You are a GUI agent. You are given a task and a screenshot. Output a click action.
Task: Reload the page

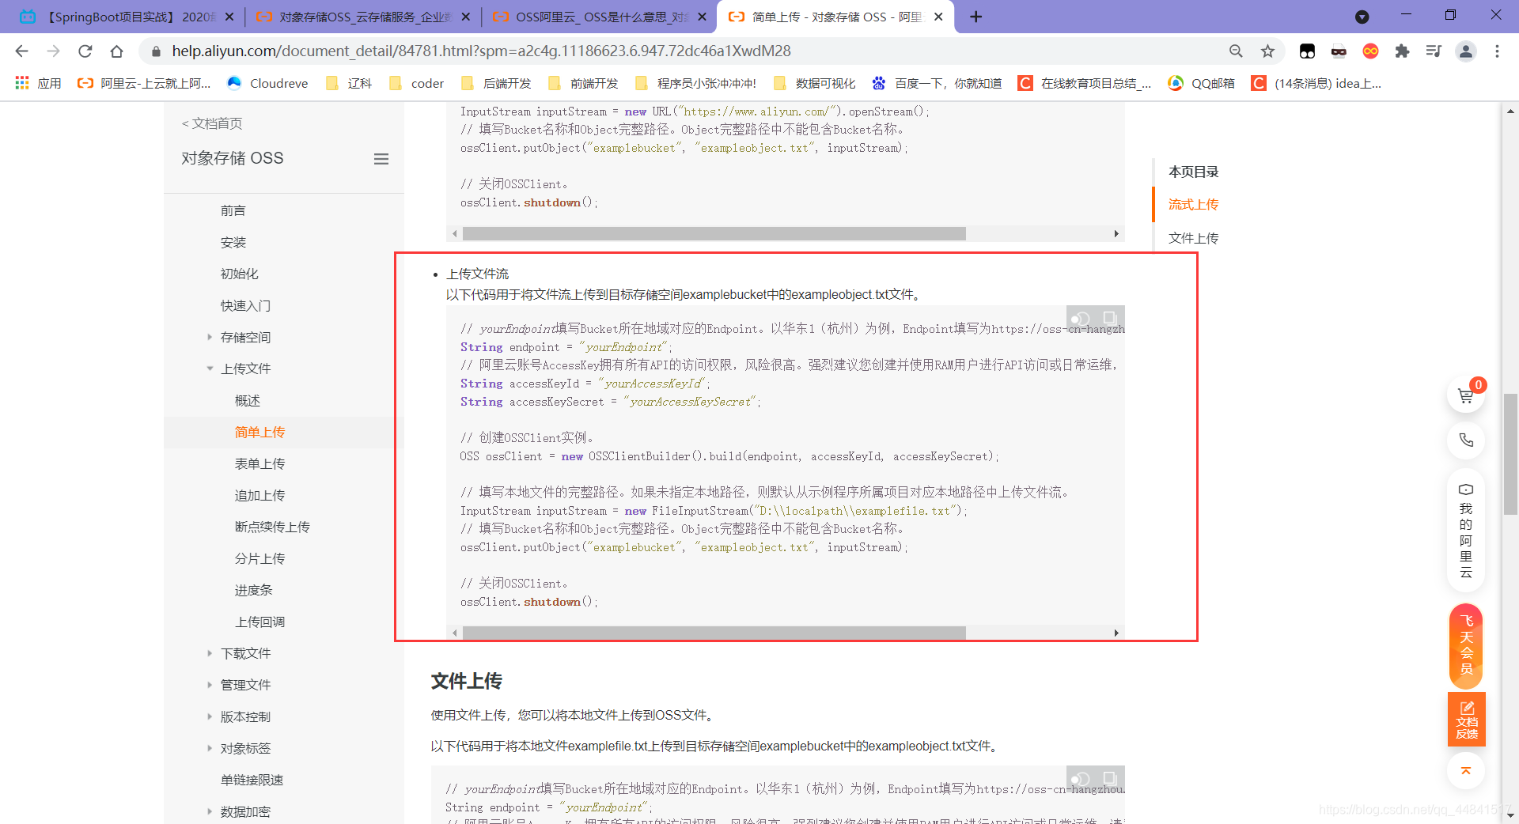point(85,51)
